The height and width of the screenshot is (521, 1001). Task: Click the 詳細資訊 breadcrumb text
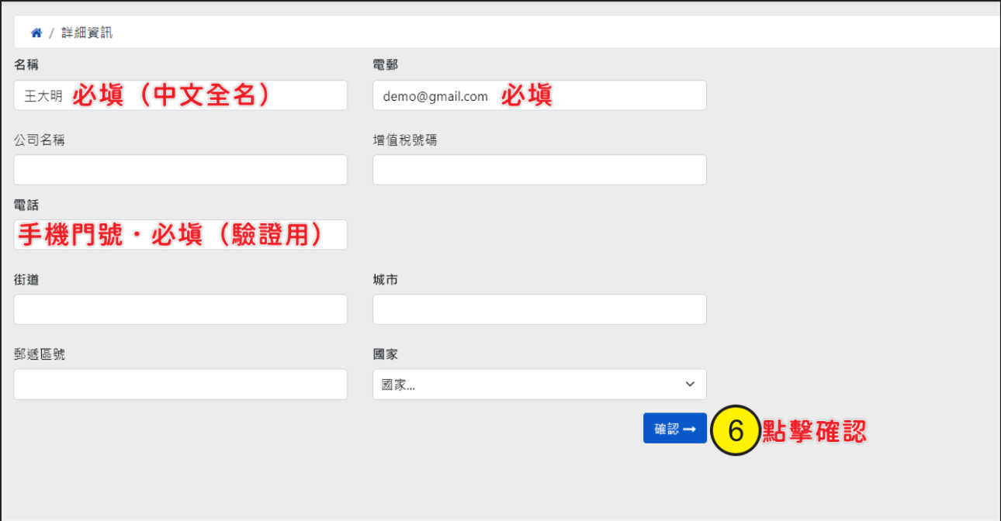(88, 33)
